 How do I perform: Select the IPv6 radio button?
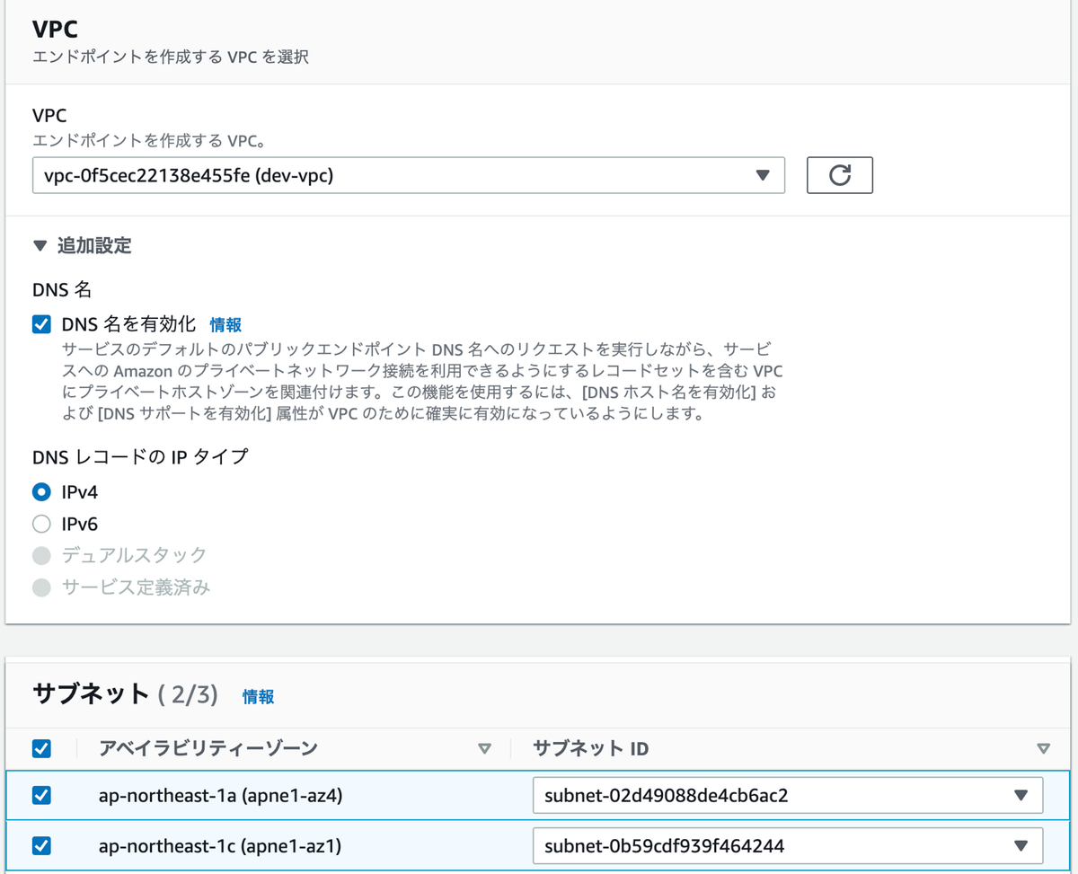pyautogui.click(x=40, y=524)
